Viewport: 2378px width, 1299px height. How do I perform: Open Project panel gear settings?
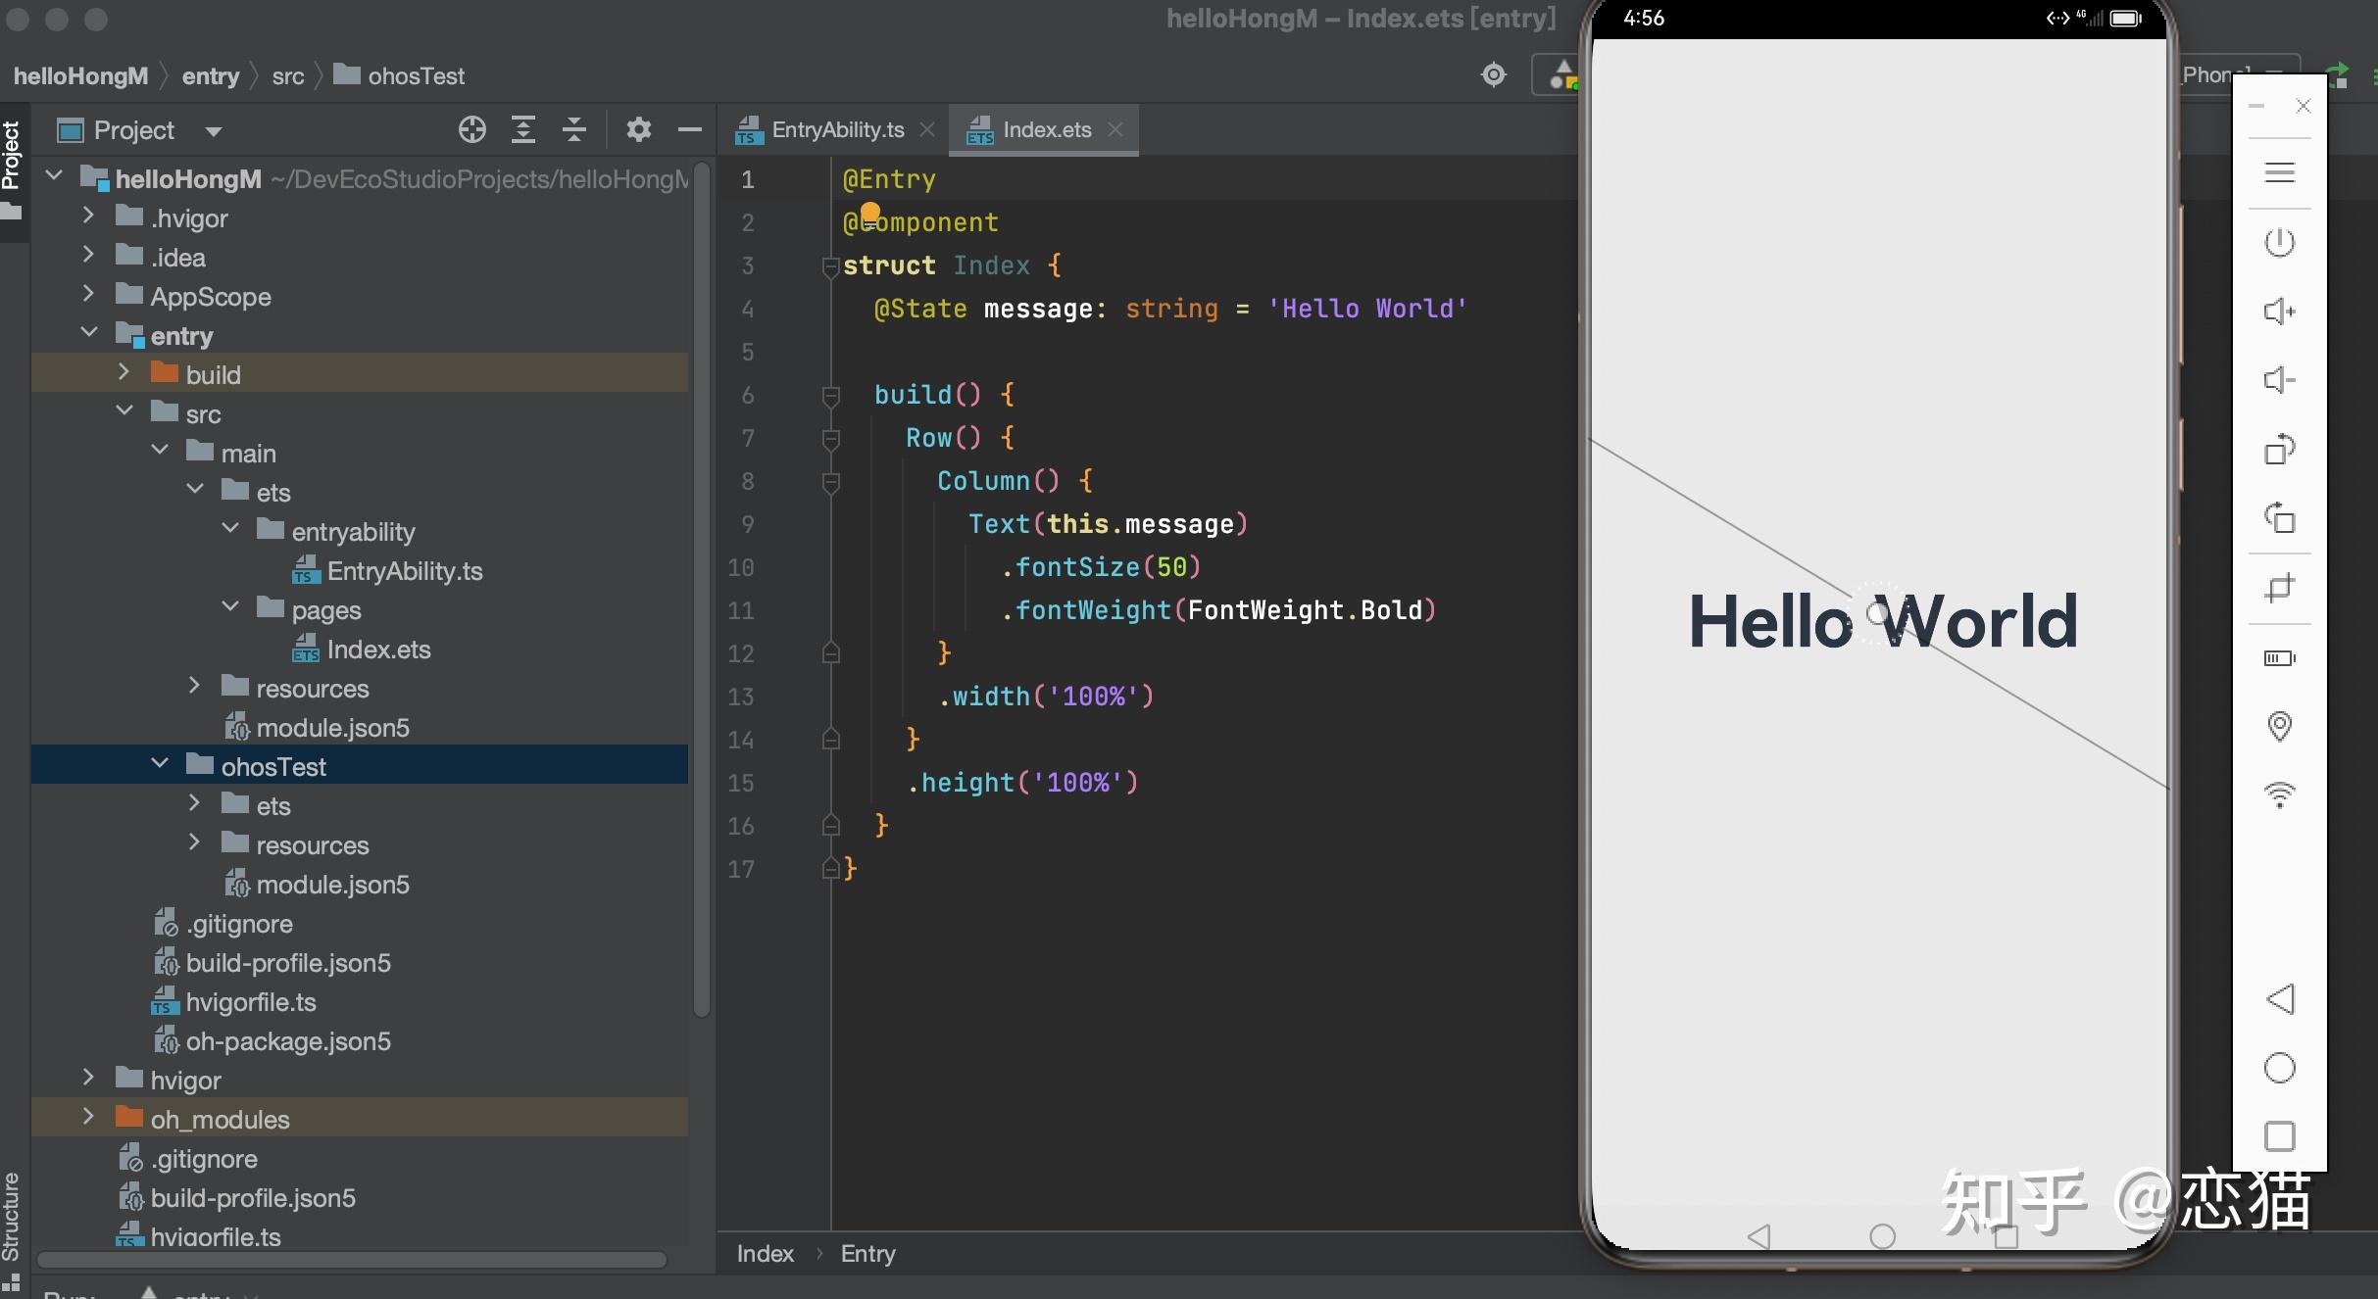click(x=639, y=129)
